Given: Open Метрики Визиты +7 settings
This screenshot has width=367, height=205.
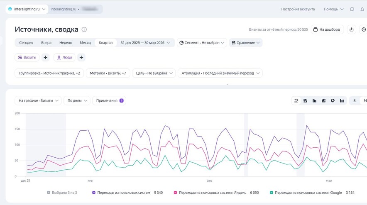Looking at the screenshot, I should tap(108, 73).
